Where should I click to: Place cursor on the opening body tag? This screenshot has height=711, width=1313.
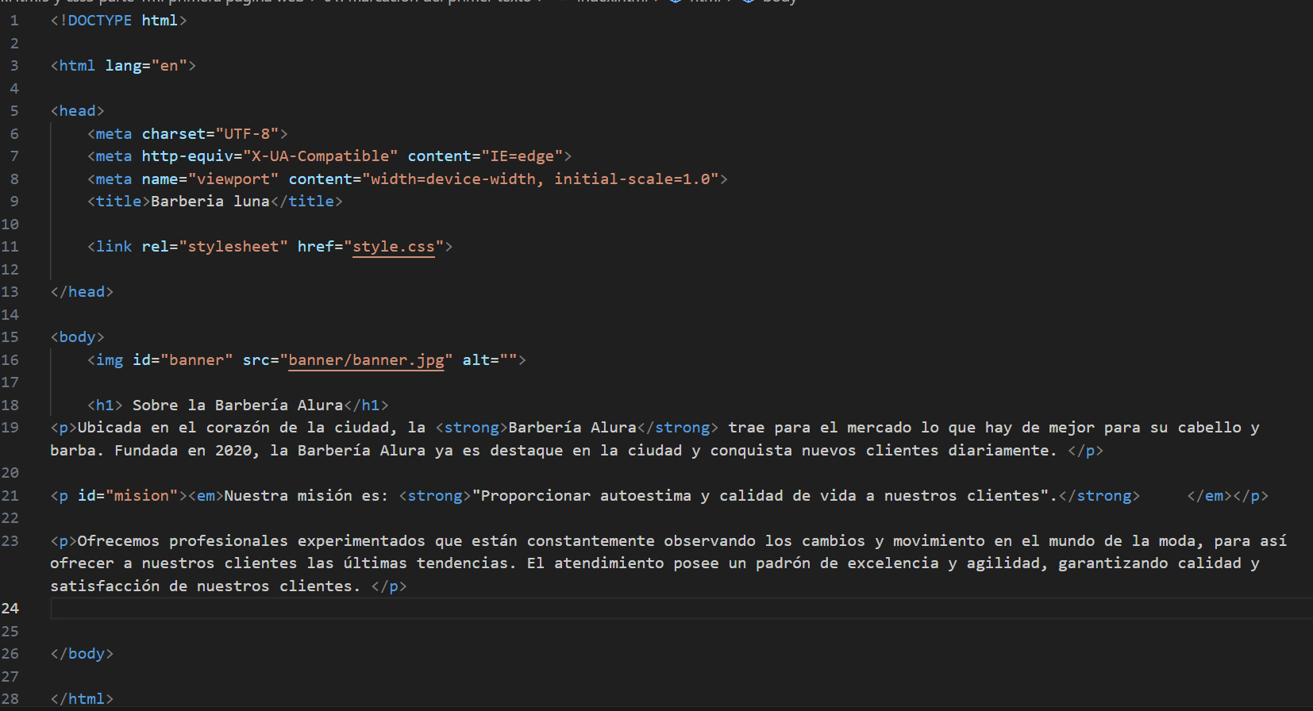[x=78, y=337]
